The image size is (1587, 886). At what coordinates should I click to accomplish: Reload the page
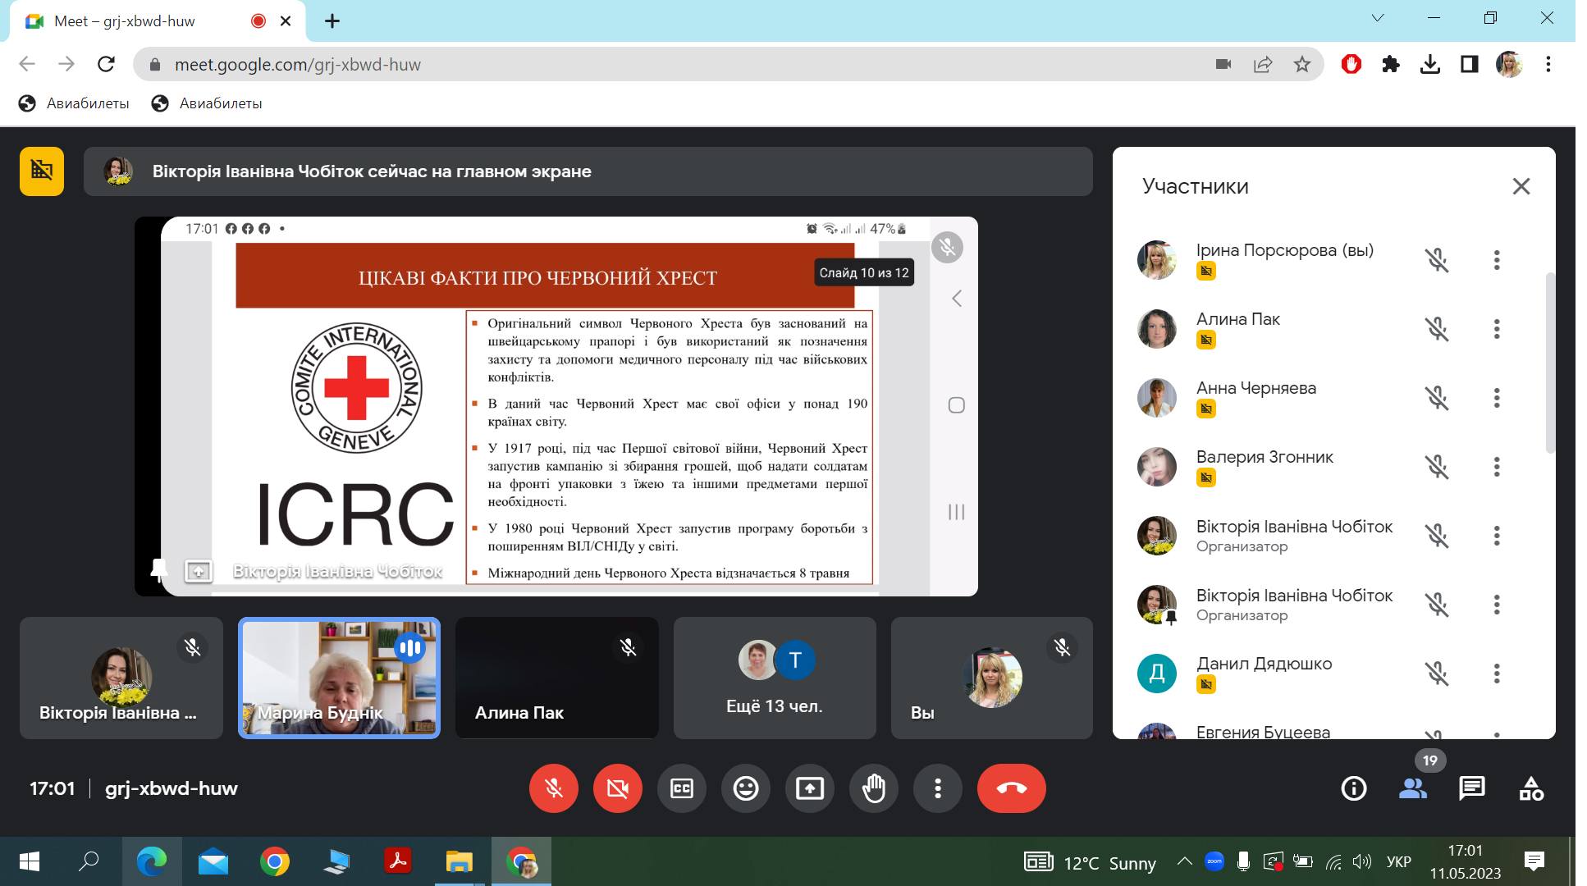pyautogui.click(x=106, y=64)
